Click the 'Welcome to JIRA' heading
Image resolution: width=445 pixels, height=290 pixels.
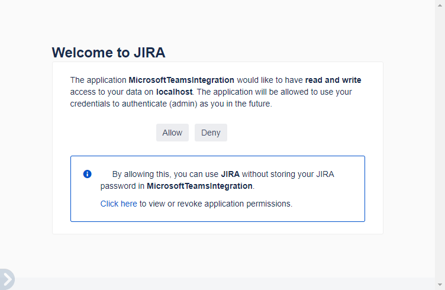(108, 53)
